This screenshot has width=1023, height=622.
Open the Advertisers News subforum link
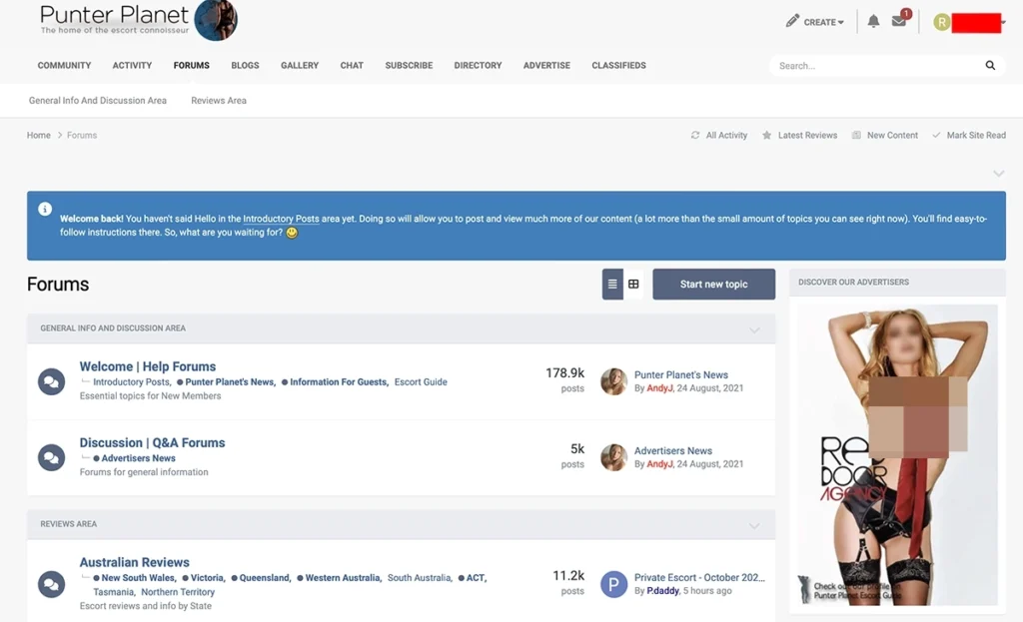(x=138, y=458)
